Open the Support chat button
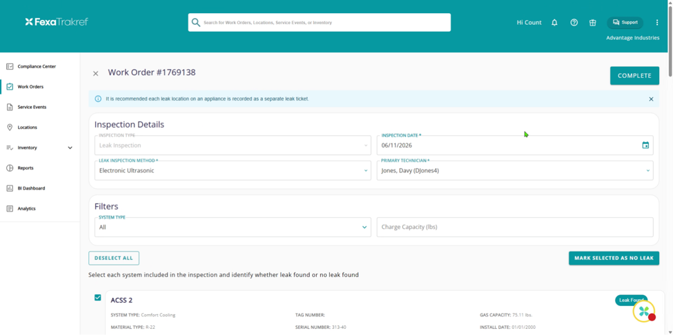This screenshot has width=673, height=335. pyautogui.click(x=625, y=23)
